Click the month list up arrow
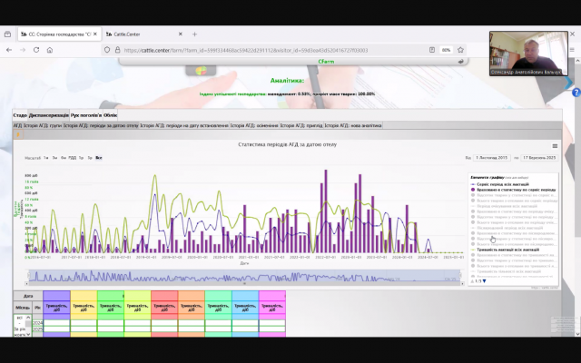The image size is (581, 363). (28, 318)
